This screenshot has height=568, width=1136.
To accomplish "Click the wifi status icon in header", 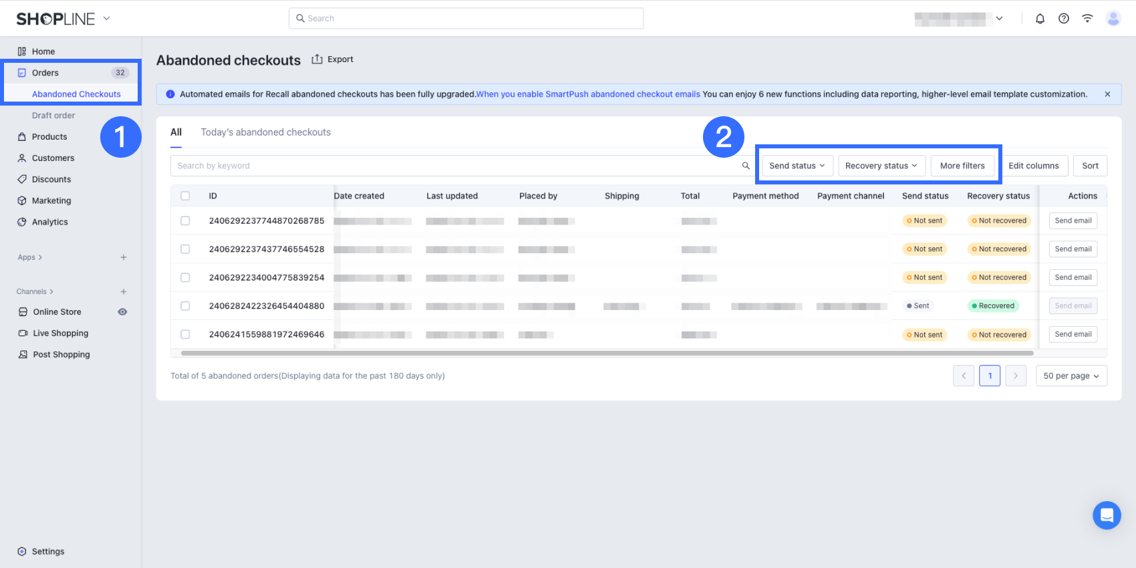I will [1087, 19].
